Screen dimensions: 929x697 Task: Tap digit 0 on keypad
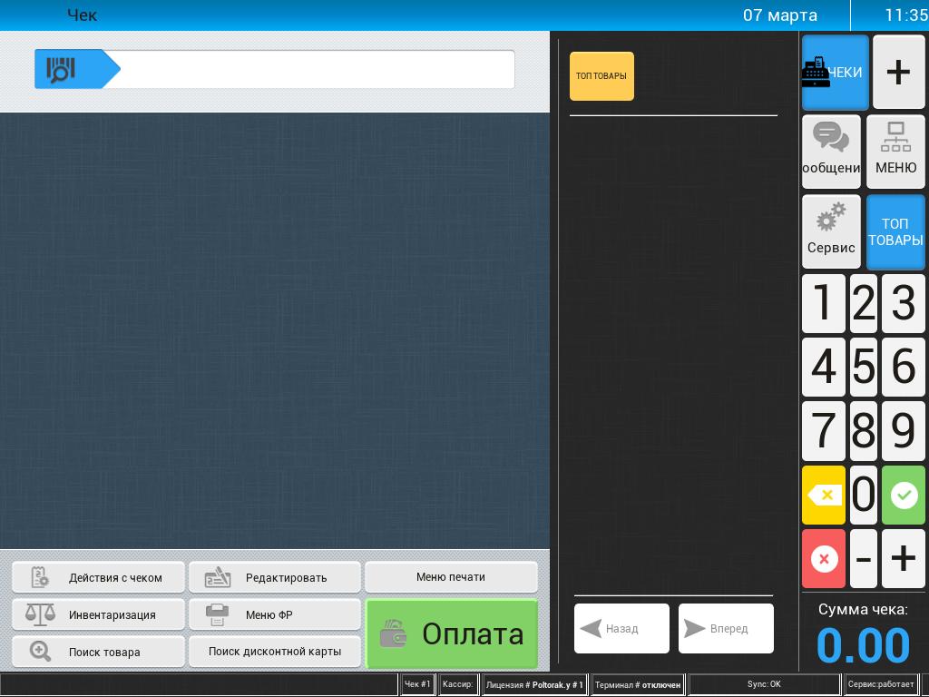coord(864,495)
